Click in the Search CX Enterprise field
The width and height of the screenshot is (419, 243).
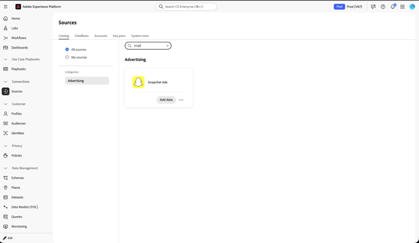point(186,7)
